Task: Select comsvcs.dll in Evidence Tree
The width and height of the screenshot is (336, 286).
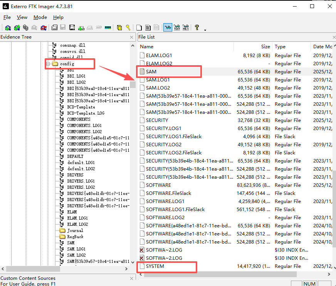Action: tap(73, 51)
